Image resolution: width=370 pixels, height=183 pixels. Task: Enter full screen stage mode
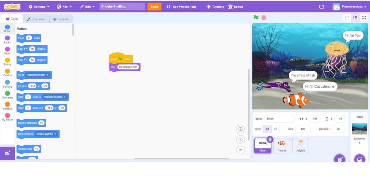click(x=364, y=18)
